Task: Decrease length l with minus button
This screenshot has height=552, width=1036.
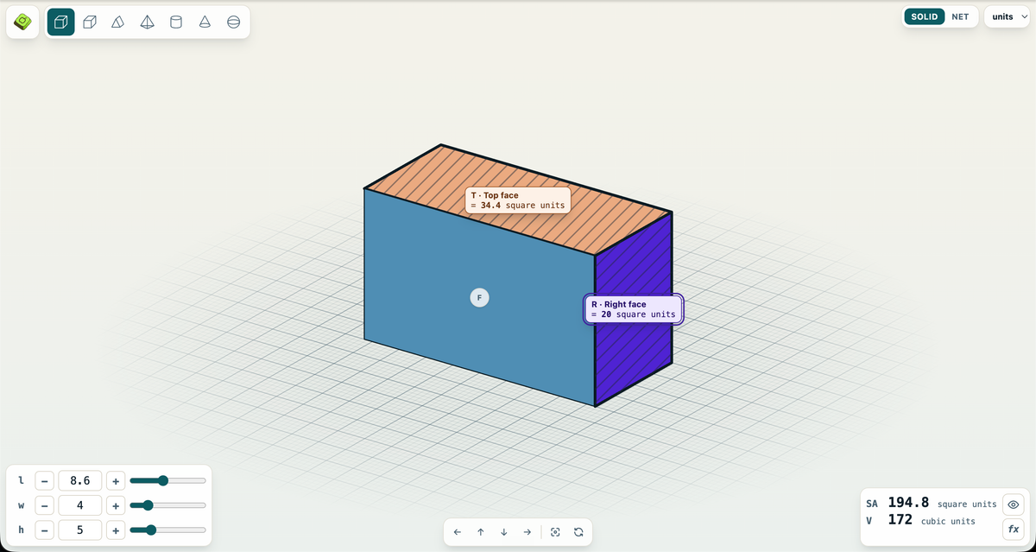Action: [x=46, y=480]
